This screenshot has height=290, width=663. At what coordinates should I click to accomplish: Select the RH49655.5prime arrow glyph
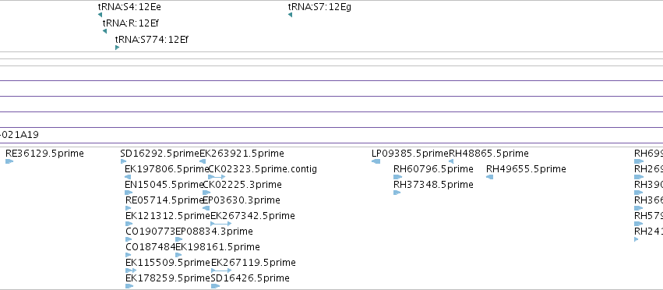pyautogui.click(x=489, y=177)
